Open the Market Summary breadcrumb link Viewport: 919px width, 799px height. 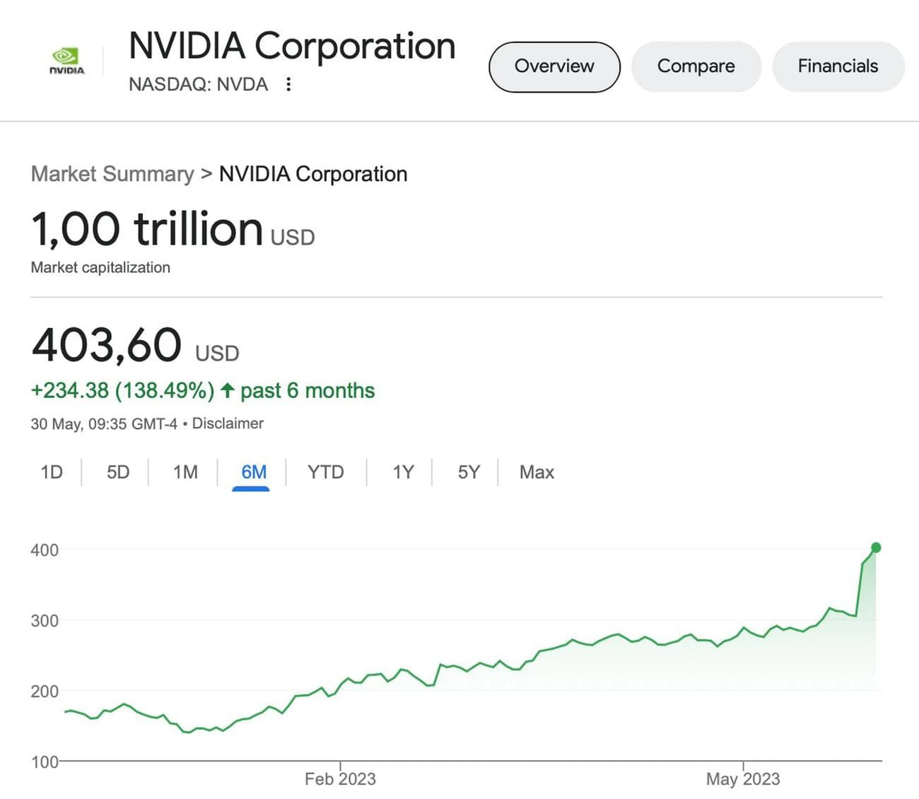[112, 174]
